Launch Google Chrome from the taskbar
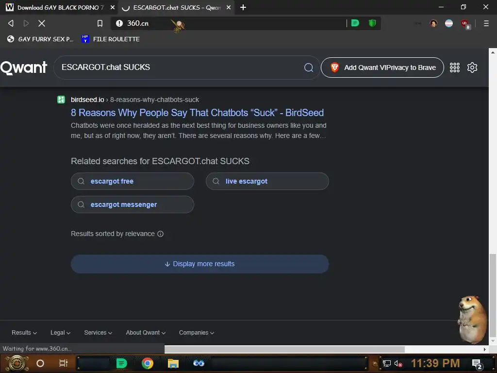497x373 pixels. [x=147, y=363]
